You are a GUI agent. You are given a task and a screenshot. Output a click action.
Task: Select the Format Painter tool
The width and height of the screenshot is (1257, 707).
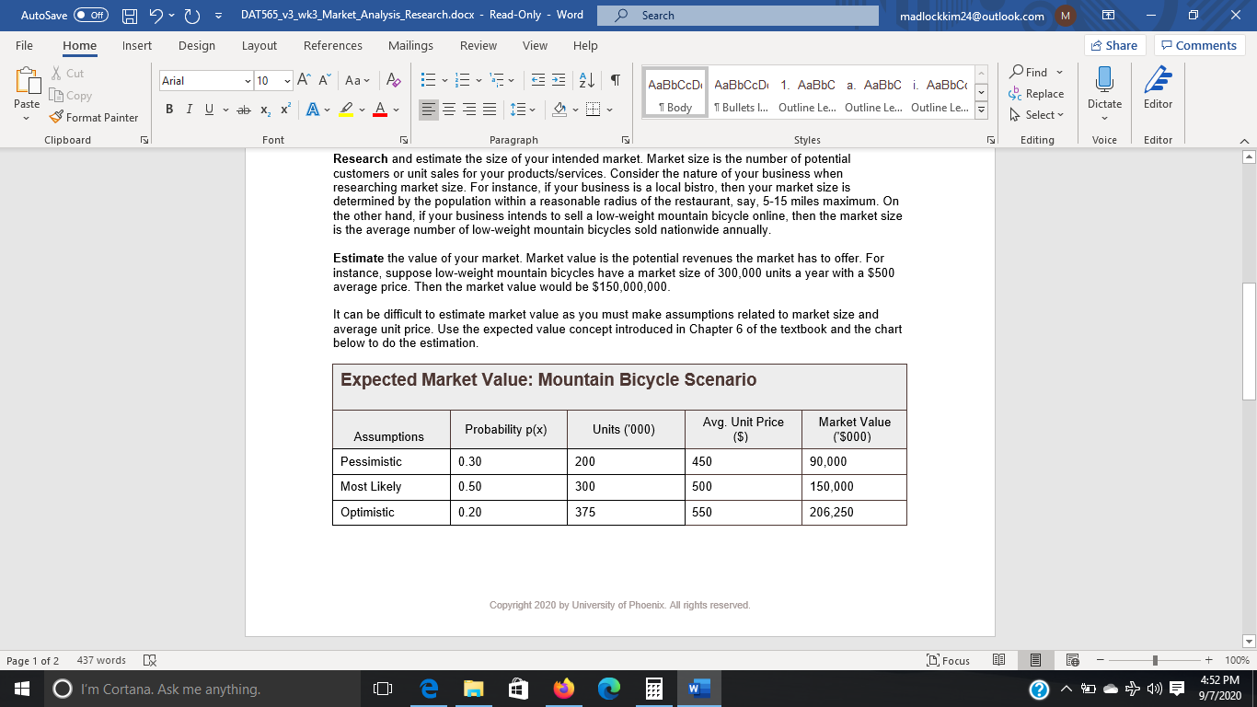point(95,117)
